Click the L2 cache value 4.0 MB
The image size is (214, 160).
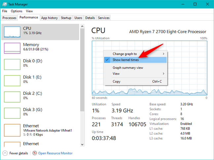185,133
